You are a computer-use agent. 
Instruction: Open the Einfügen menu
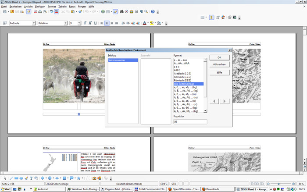pos(40,7)
